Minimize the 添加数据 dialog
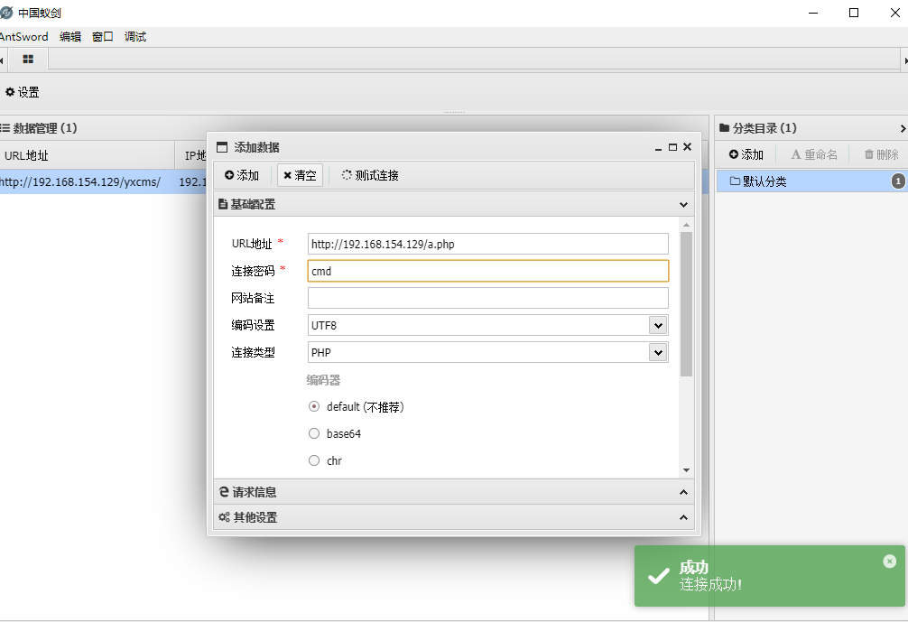 coord(658,148)
